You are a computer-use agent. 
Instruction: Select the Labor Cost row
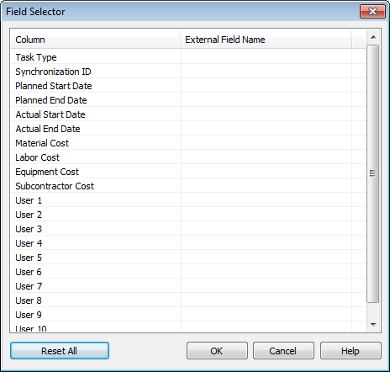(x=188, y=157)
